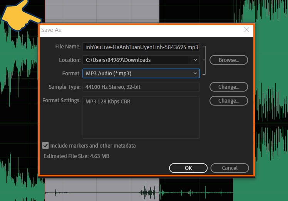Viewport: 288px width, 201px height.
Task: Click the Estimated File Size 4.63 MB text
Action: click(76, 156)
